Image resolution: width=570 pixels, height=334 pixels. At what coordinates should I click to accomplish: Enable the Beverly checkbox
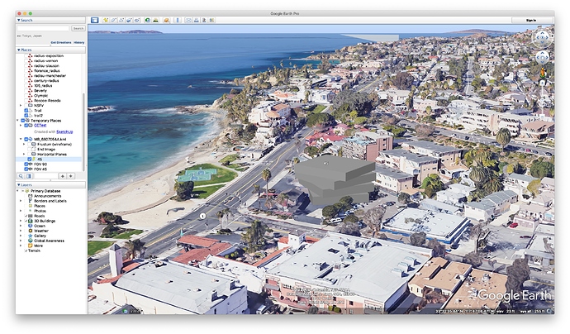(26, 91)
